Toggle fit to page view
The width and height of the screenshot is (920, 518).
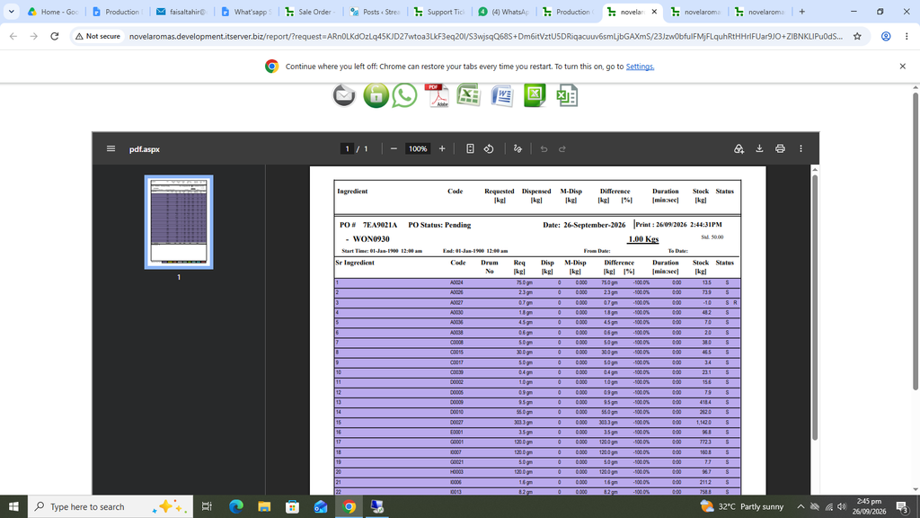(470, 149)
